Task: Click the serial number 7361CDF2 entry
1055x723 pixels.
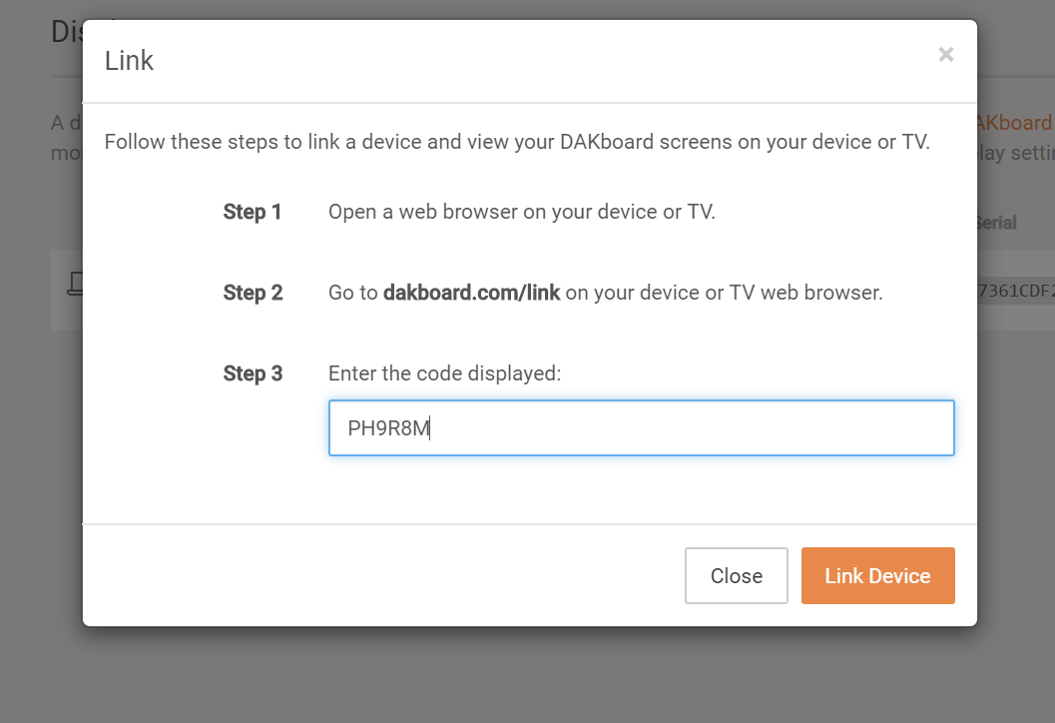Action: coord(1016,290)
